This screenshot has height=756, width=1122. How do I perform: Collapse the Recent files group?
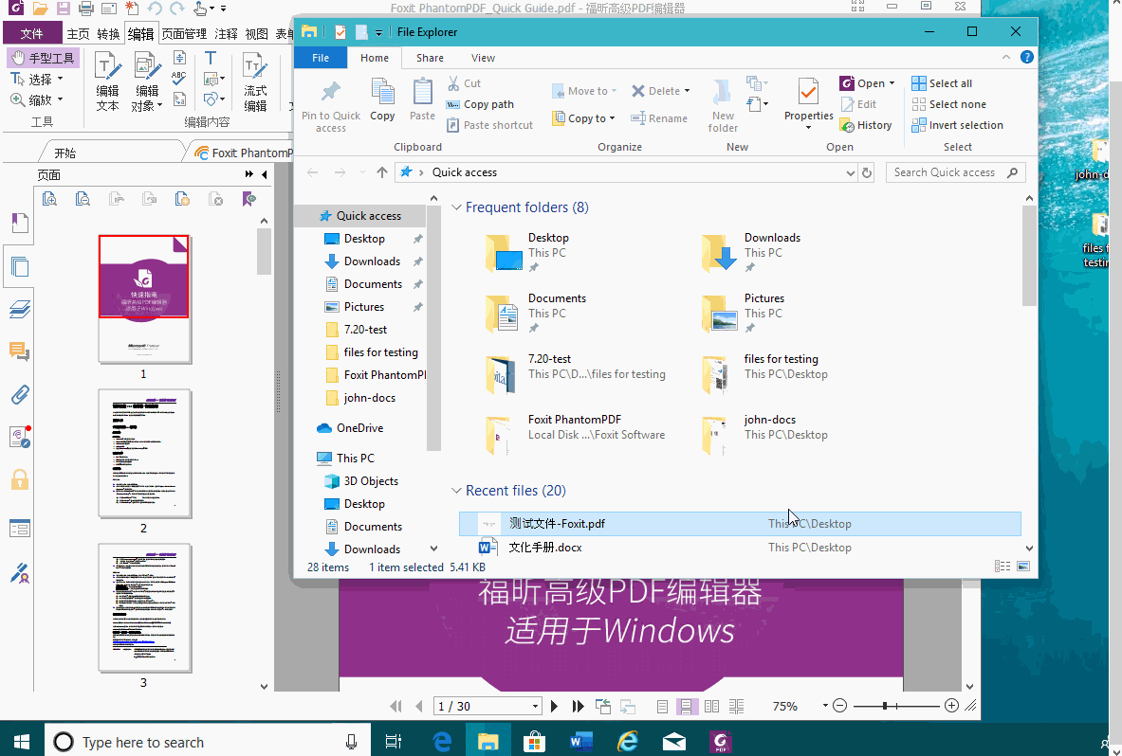pos(456,491)
